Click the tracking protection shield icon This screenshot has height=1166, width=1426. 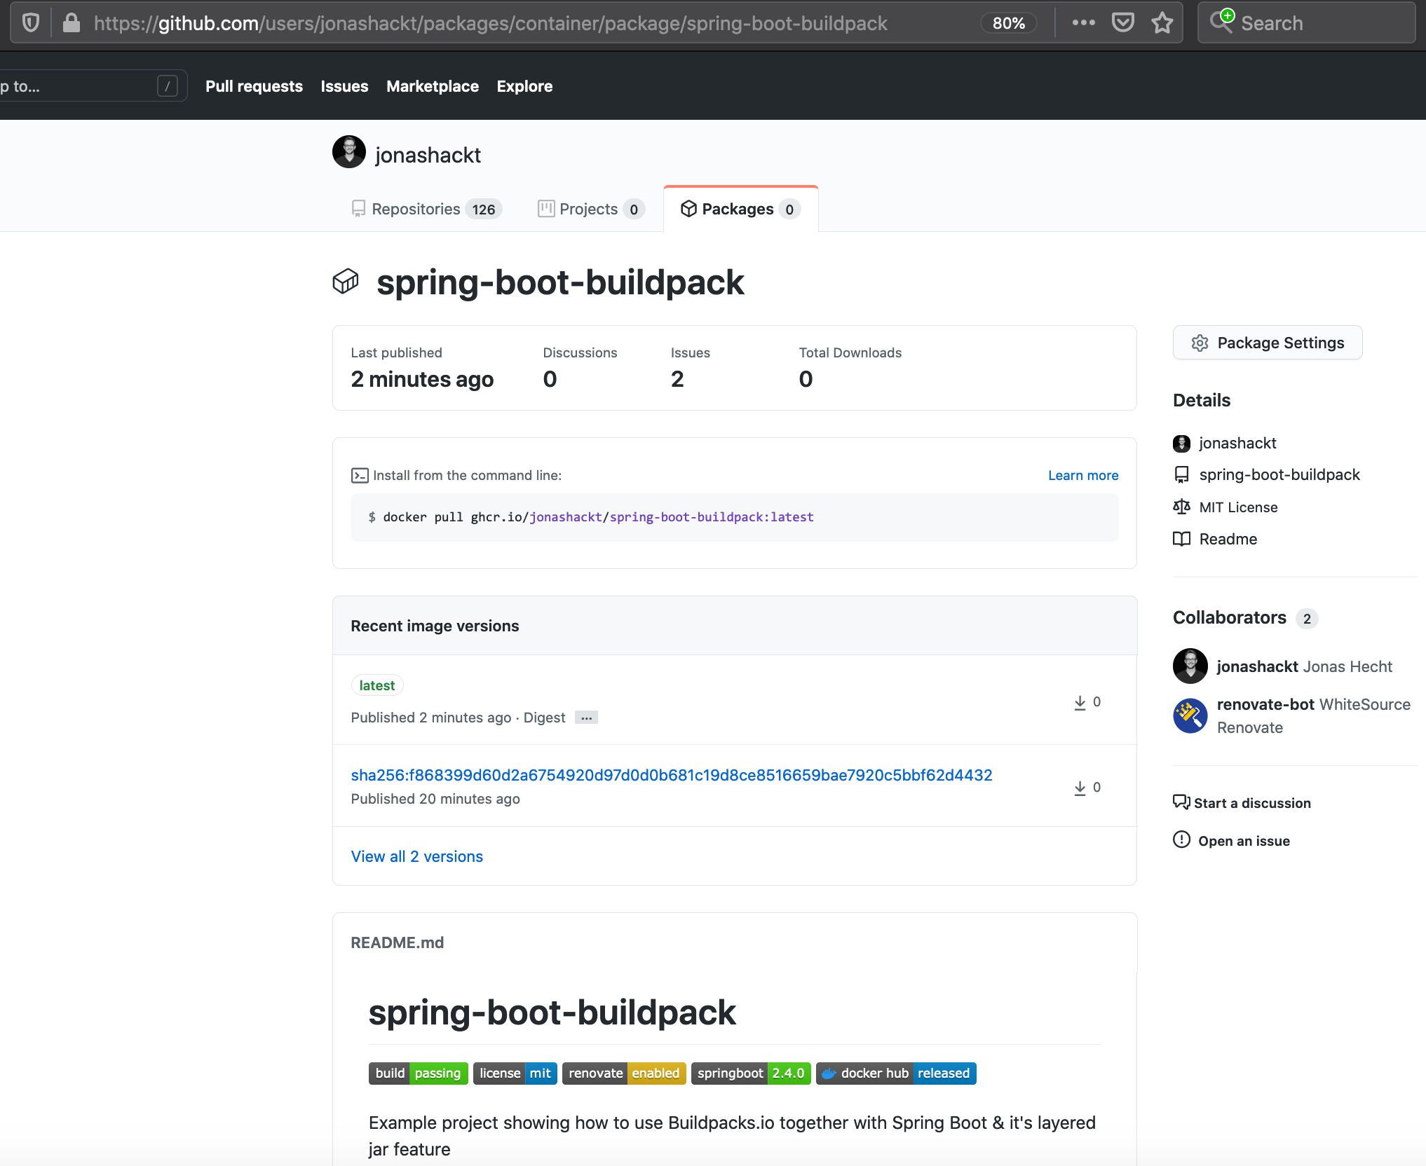click(x=30, y=23)
